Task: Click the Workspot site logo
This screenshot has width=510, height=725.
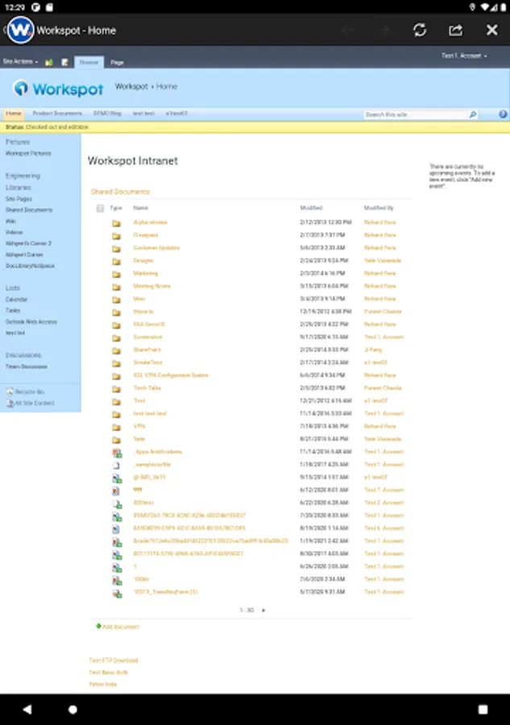Action: 58,89
